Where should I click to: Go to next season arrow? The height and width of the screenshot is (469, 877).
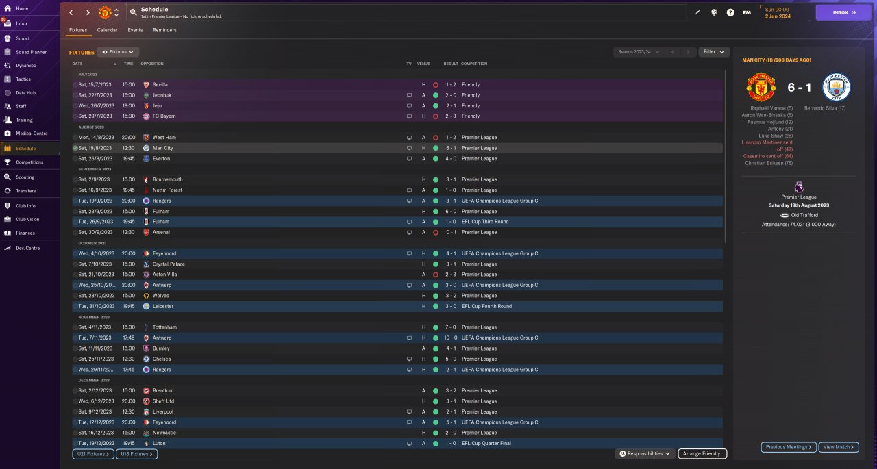click(x=689, y=52)
